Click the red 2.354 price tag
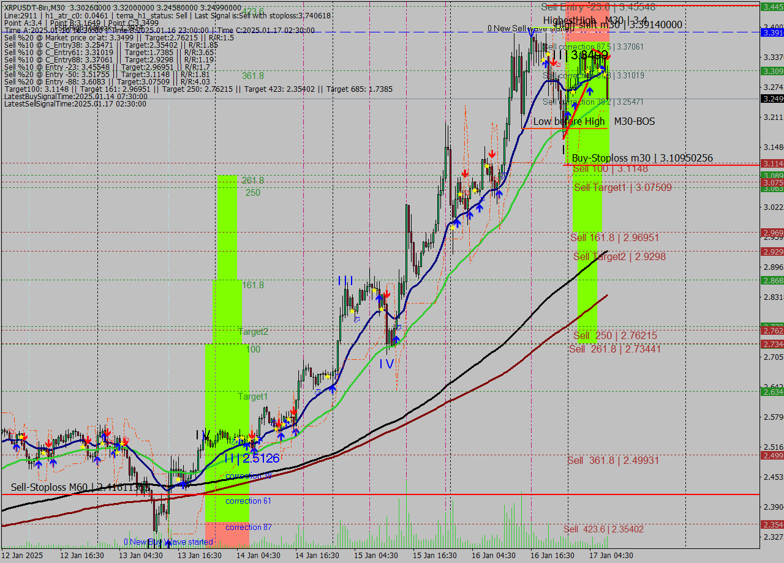 (772, 524)
